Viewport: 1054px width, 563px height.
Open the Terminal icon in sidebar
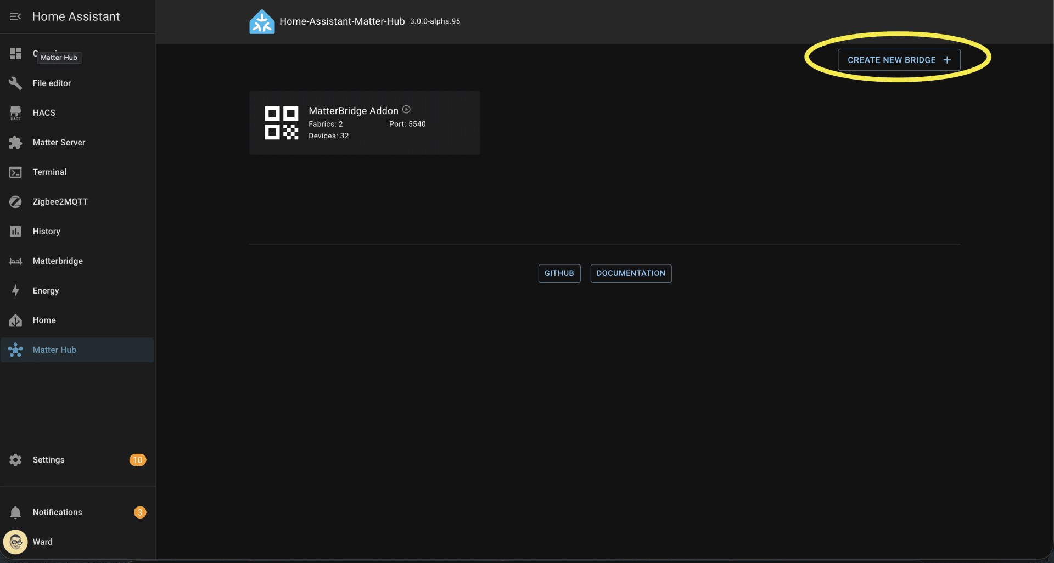(15, 172)
